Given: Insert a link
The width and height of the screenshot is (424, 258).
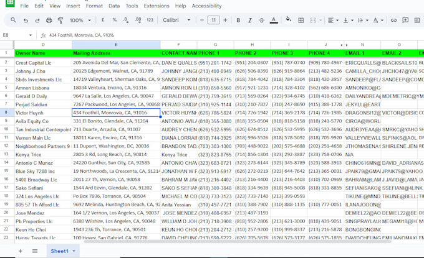Looking at the screenshot, I should (x=393, y=21).
